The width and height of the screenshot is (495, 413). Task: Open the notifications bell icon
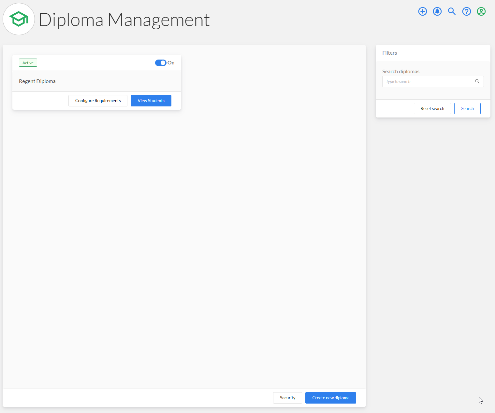[x=437, y=11]
